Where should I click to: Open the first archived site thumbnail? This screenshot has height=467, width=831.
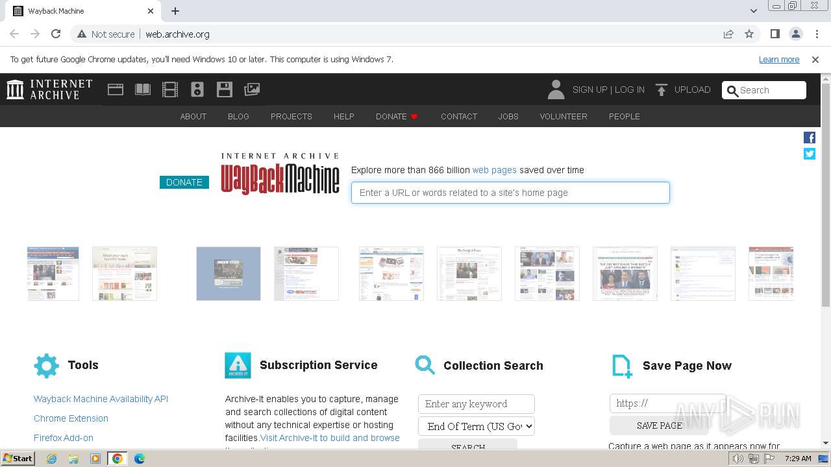pos(53,274)
